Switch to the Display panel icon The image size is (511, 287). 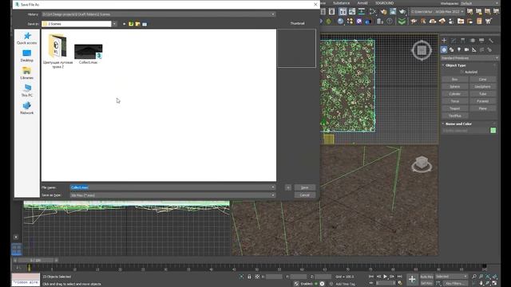(x=481, y=41)
